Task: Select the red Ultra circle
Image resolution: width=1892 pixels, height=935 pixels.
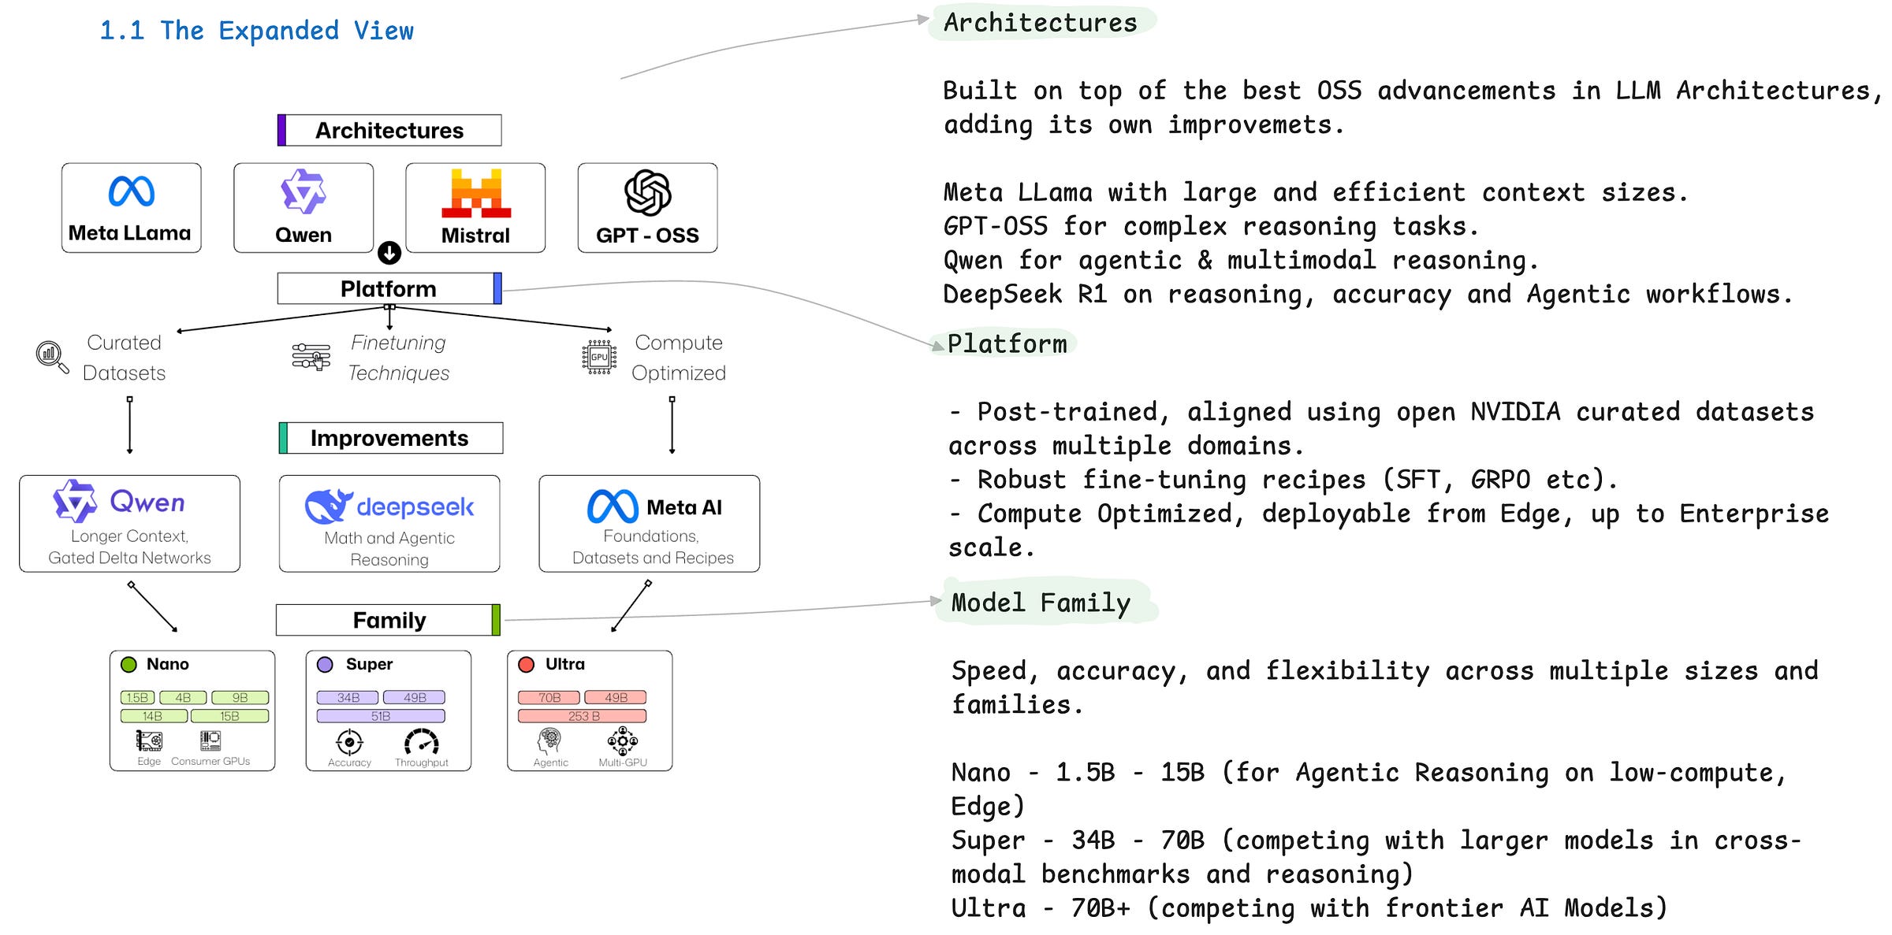Action: [x=526, y=664]
